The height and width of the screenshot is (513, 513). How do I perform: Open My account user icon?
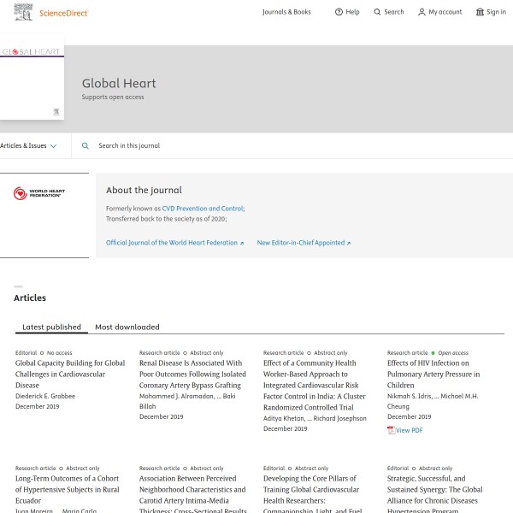[x=422, y=12]
